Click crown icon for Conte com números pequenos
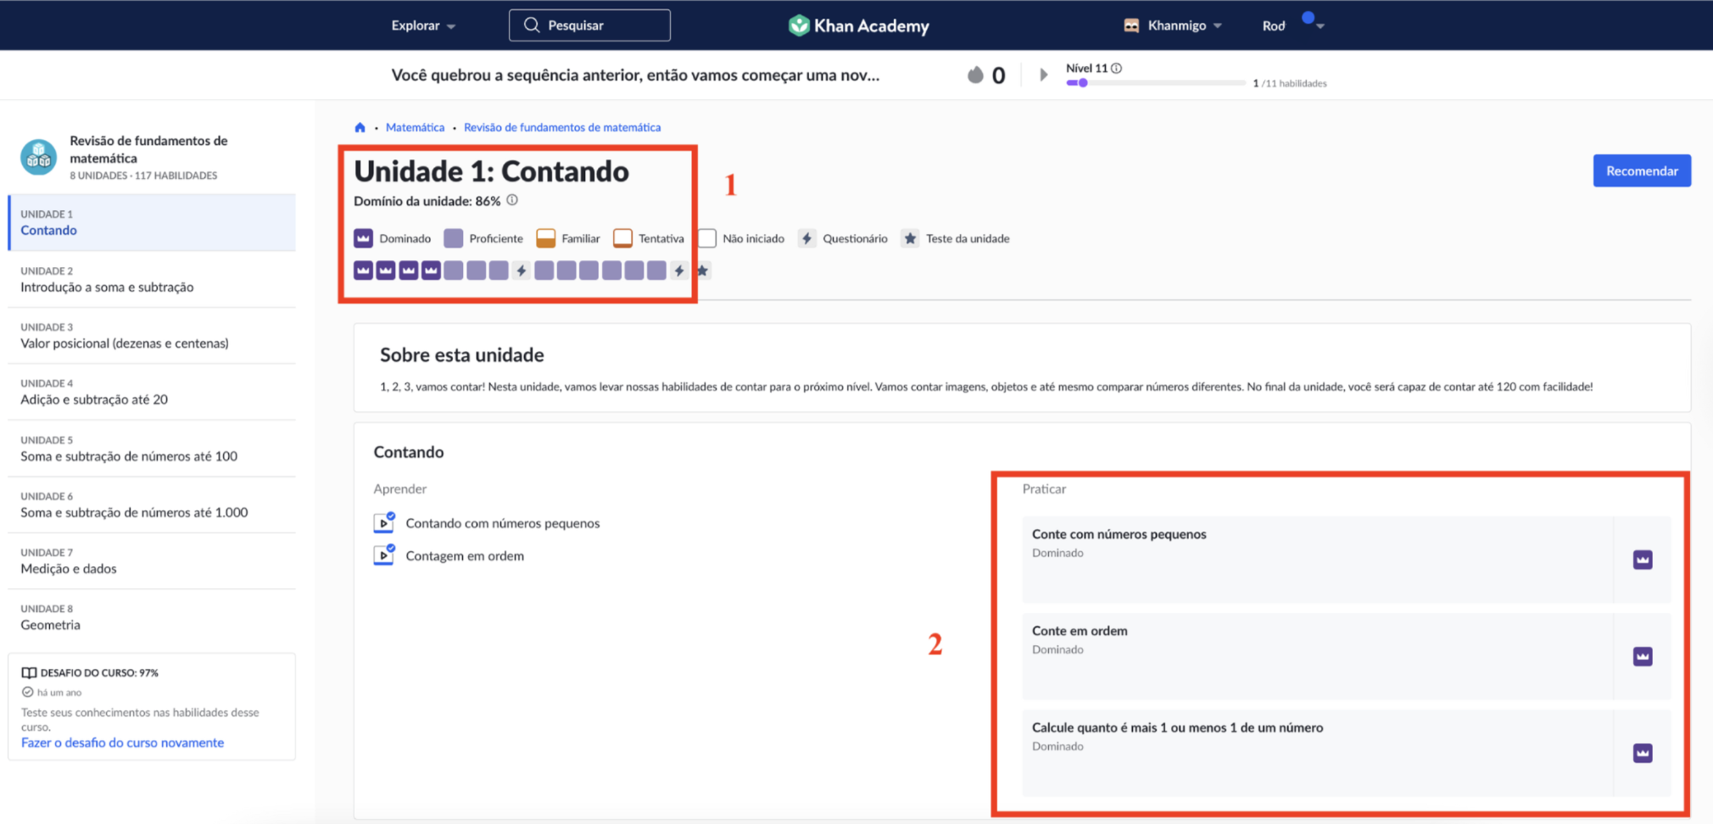This screenshot has width=1713, height=824. [x=1643, y=560]
